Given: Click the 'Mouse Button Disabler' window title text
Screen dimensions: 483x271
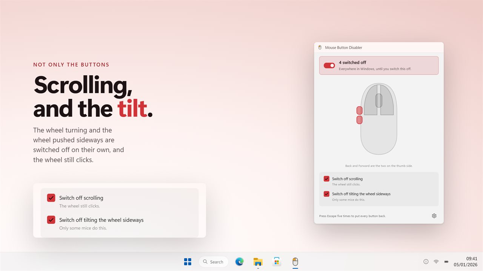Looking at the screenshot, I should click(x=343, y=48).
